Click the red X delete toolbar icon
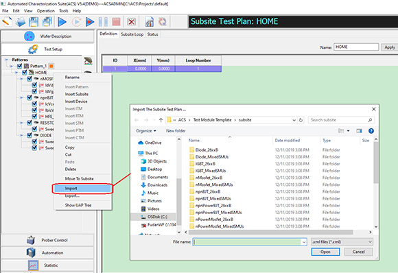 131,22
